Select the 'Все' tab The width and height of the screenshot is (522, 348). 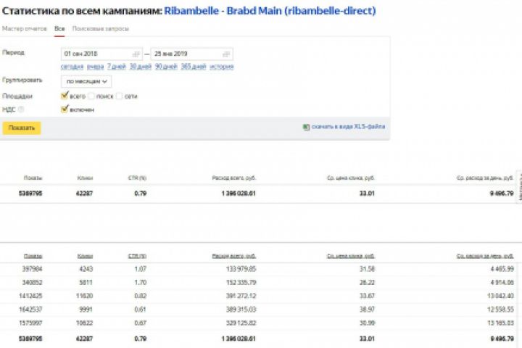point(59,29)
